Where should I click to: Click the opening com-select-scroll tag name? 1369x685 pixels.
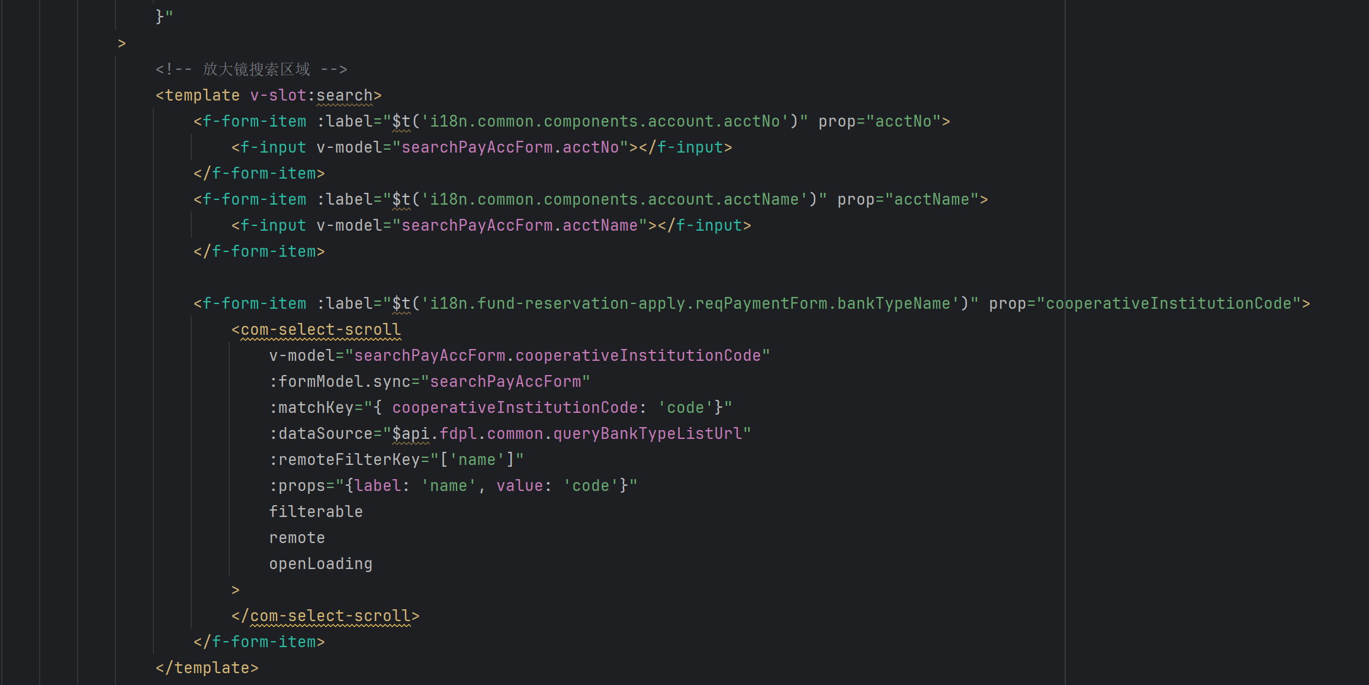(x=320, y=329)
